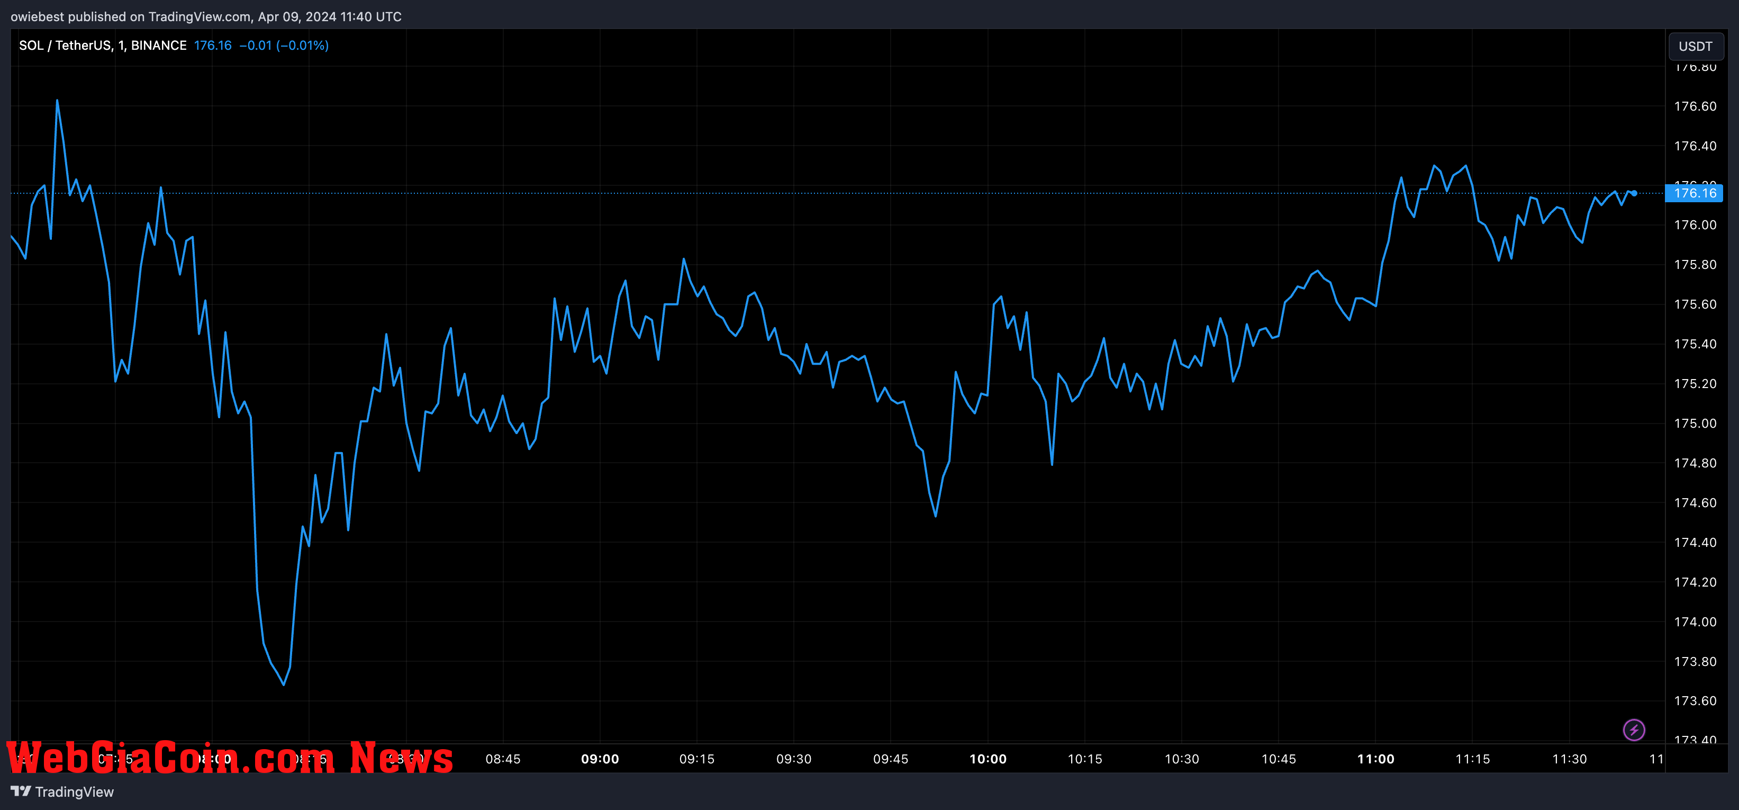
Task: Click the 175.20 price axis label
Action: click(1695, 384)
